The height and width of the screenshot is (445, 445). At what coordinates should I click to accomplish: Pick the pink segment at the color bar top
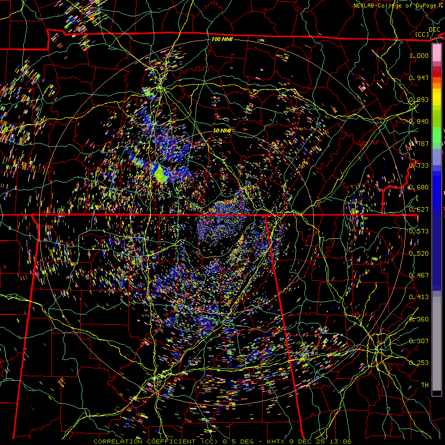[x=437, y=52]
